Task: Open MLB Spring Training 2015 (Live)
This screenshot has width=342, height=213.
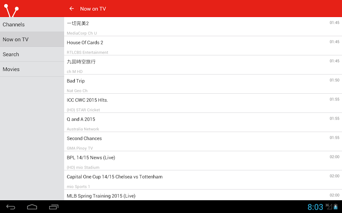Action: point(203,195)
